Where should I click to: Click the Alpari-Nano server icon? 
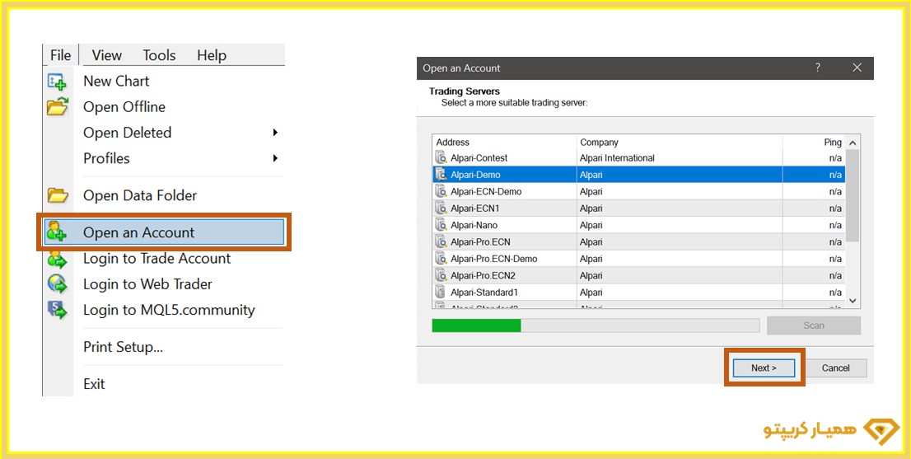pyautogui.click(x=441, y=225)
